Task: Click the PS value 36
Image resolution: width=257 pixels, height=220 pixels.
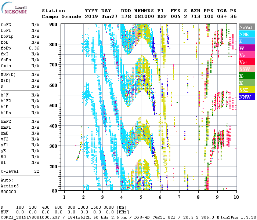Action: 234,16
